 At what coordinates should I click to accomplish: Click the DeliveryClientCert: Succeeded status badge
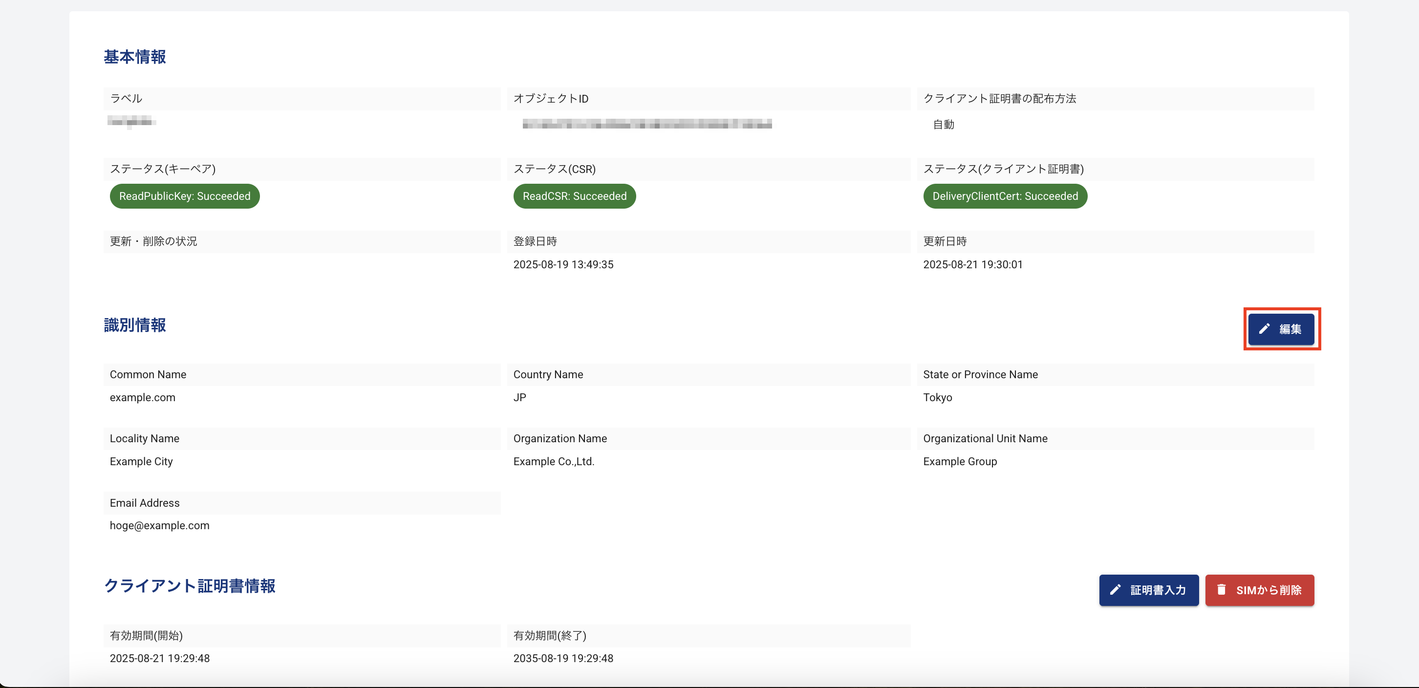pyautogui.click(x=1005, y=196)
